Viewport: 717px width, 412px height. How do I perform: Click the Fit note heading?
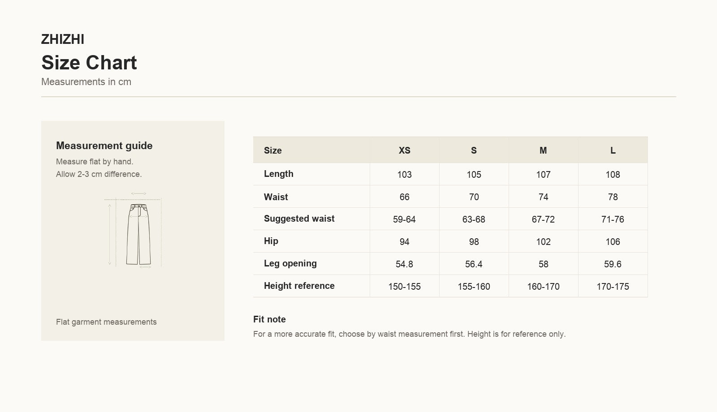click(269, 319)
